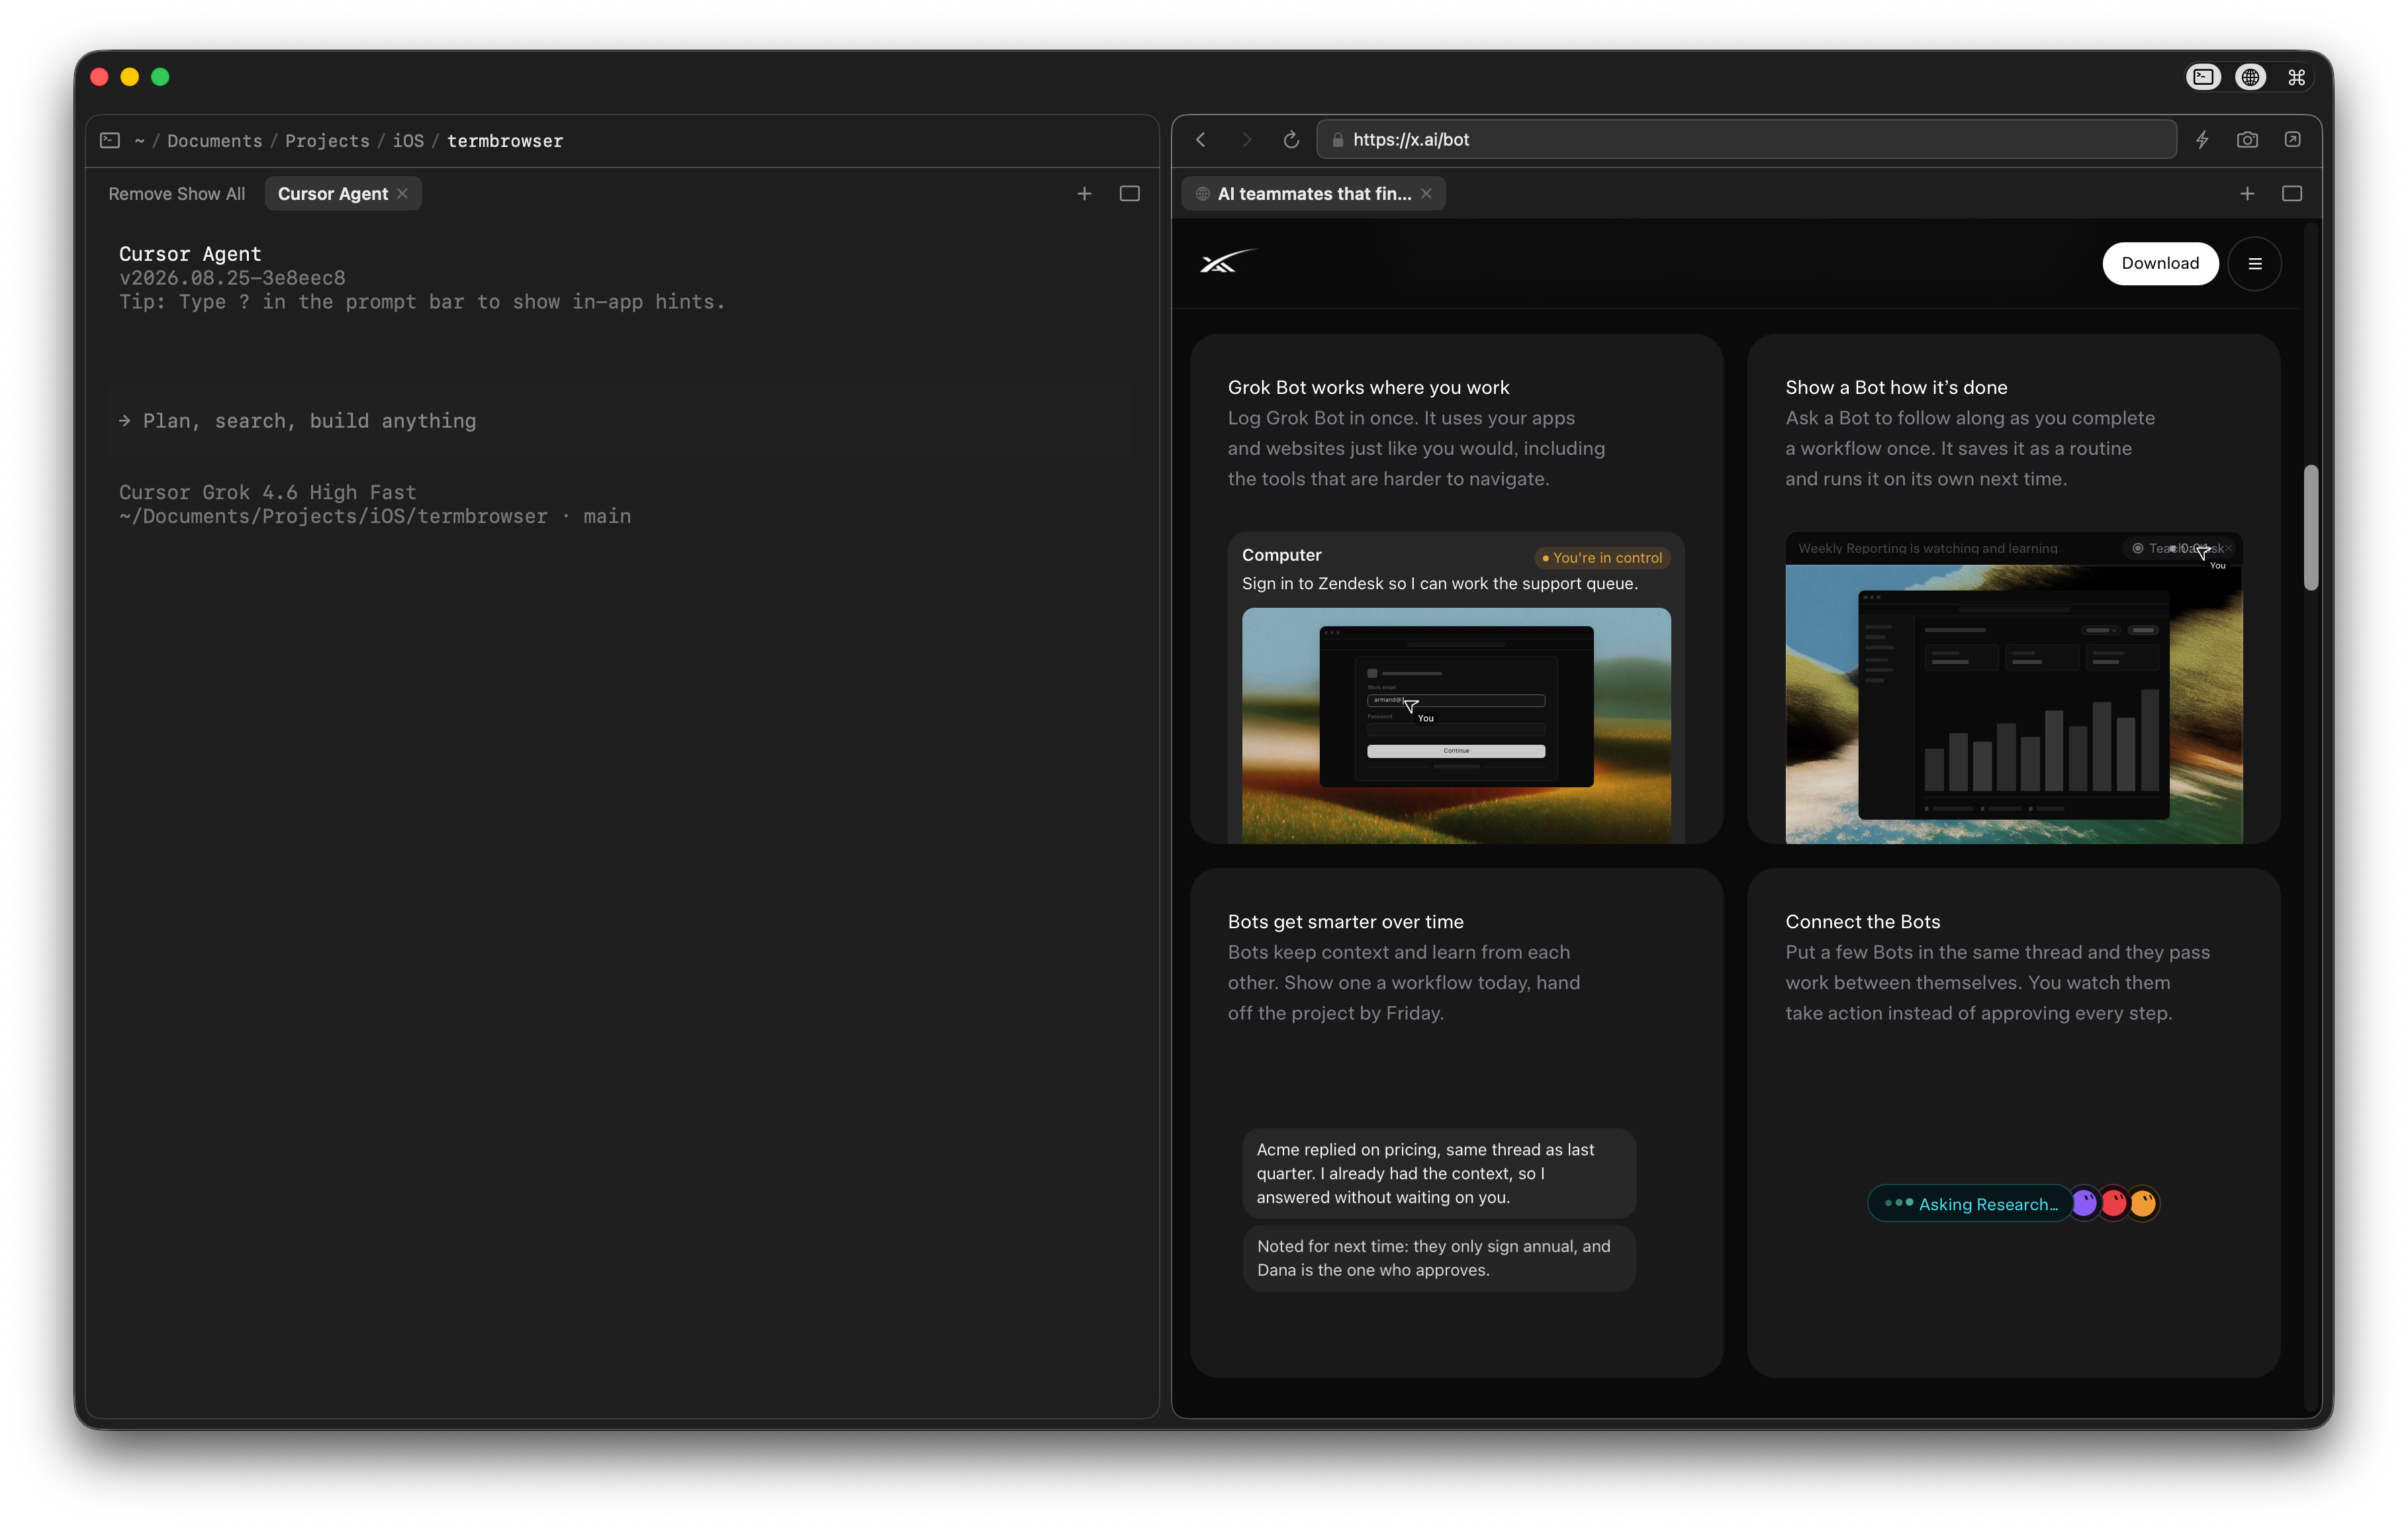Click the Grok Bot works where you work heading
2408x1528 pixels.
pos(1368,387)
